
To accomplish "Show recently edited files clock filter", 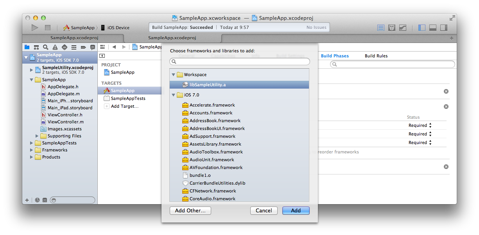I will (37, 200).
